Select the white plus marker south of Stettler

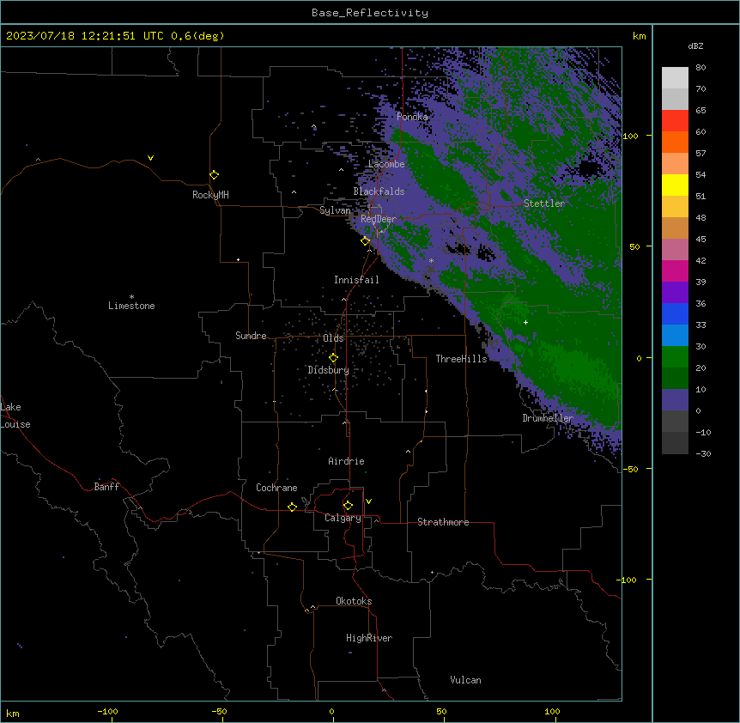point(525,322)
